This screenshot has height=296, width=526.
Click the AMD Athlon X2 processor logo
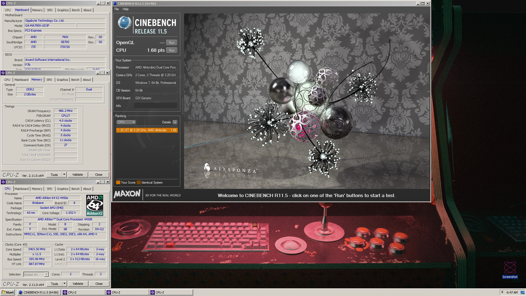[95, 205]
